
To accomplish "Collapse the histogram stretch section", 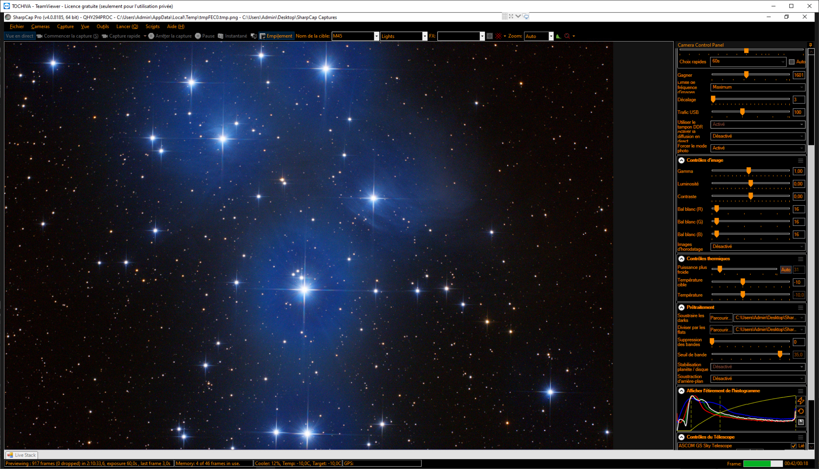I will click(x=681, y=391).
